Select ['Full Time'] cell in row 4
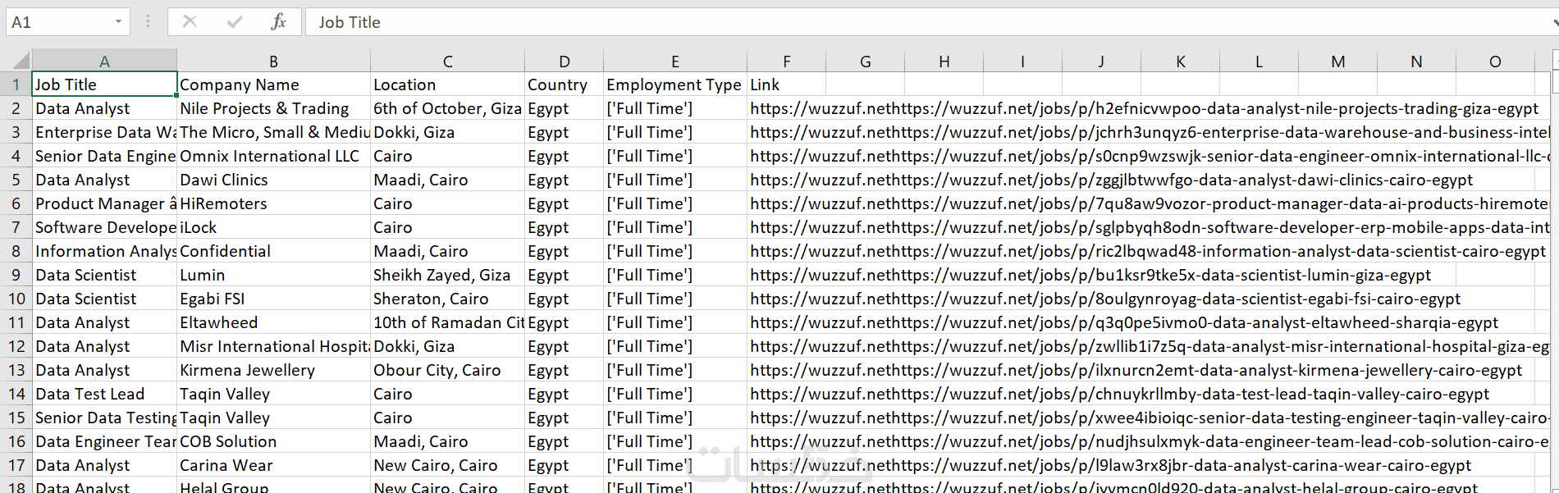1559x493 pixels. (x=675, y=156)
